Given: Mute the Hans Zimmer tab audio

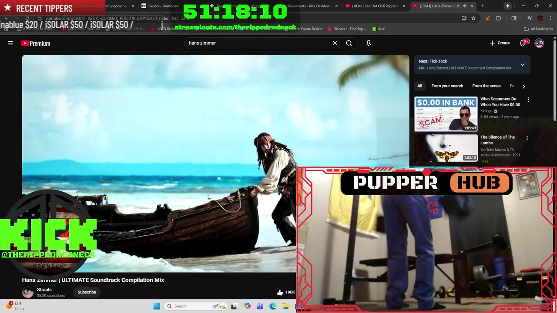Looking at the screenshot, I should (465, 6).
